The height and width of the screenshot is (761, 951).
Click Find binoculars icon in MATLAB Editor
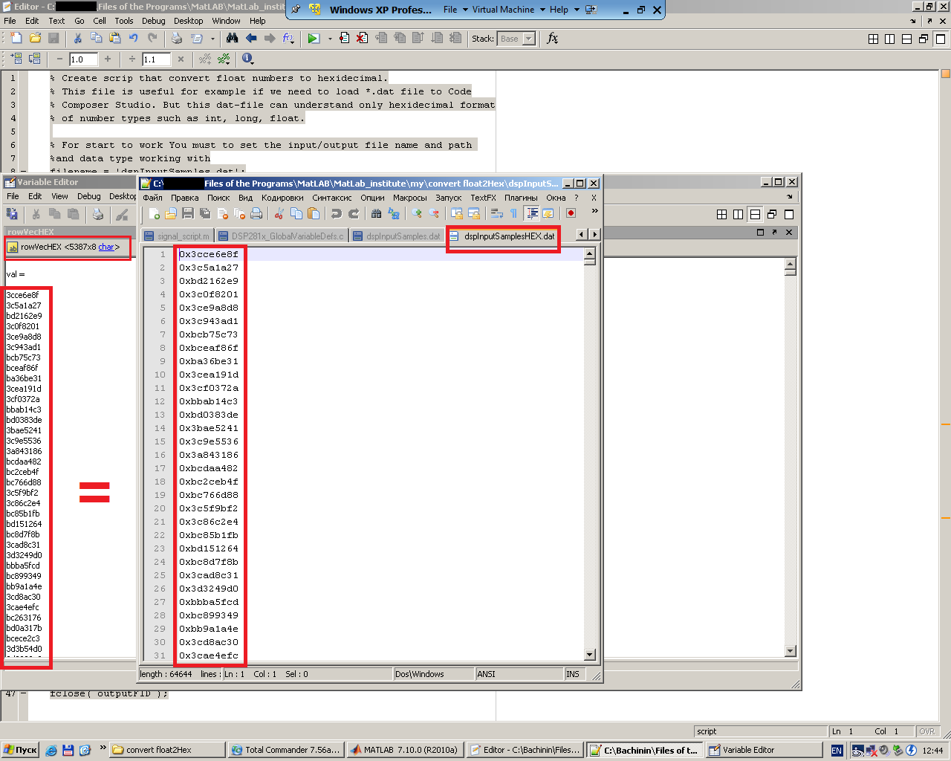232,38
